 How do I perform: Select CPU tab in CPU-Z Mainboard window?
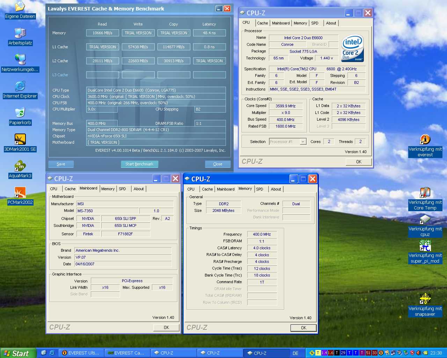tap(53, 189)
